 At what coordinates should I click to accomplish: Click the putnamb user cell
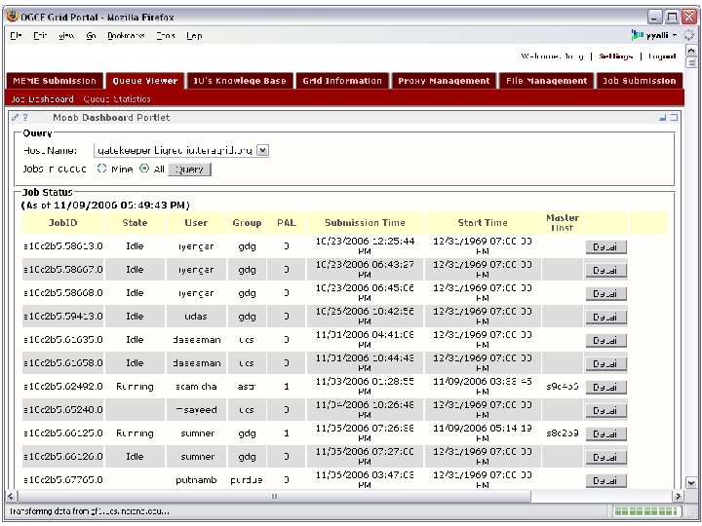(x=196, y=480)
